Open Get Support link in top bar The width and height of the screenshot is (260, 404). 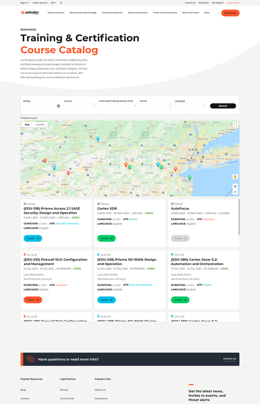point(218,3)
